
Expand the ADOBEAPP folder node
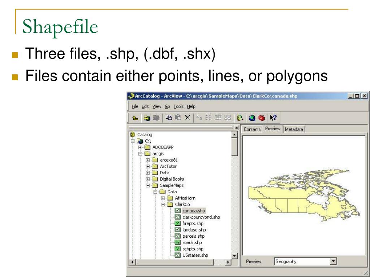tap(140, 147)
